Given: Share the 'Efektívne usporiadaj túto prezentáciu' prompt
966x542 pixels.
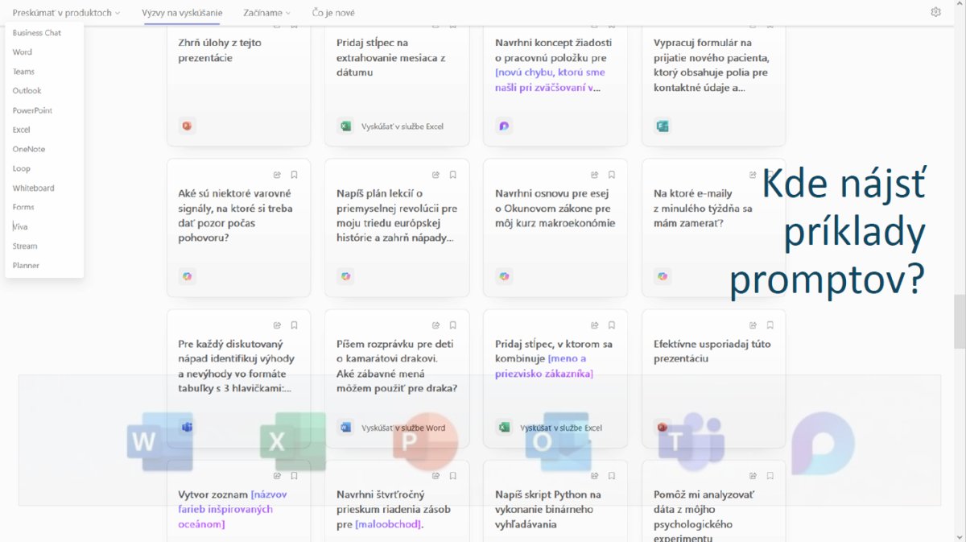Looking at the screenshot, I should click(753, 325).
